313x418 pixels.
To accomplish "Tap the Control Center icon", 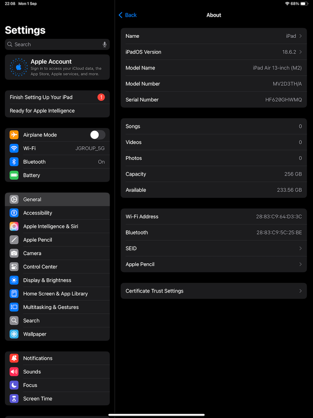I will 14,267.
